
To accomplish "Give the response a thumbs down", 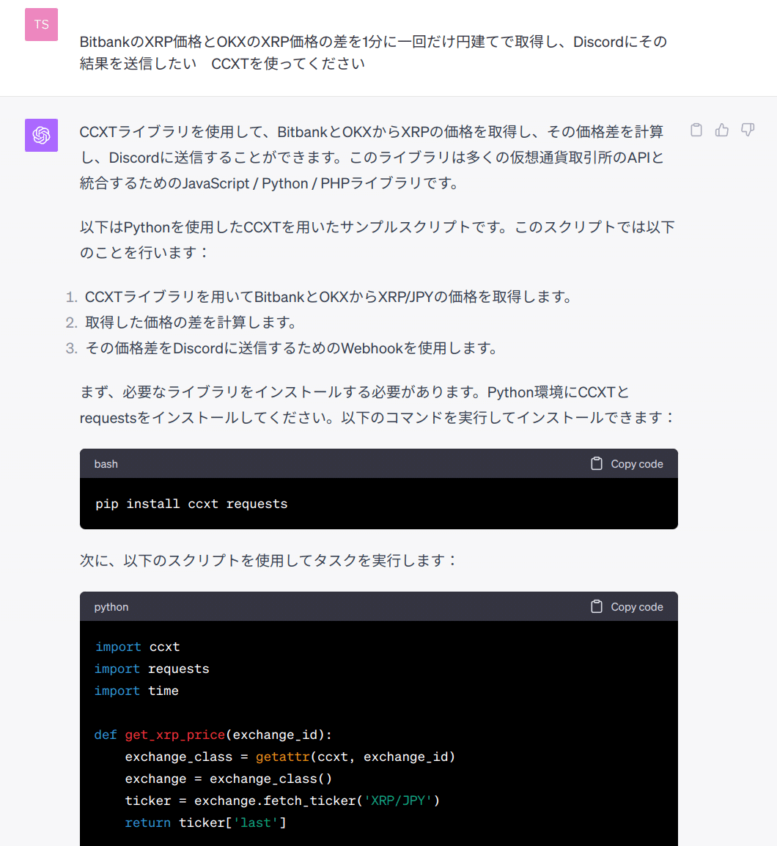I will tap(747, 130).
